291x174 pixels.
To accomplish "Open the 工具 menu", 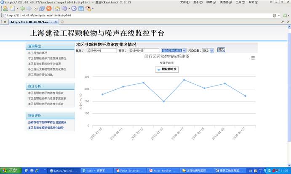I will click(x=240, y=2).
